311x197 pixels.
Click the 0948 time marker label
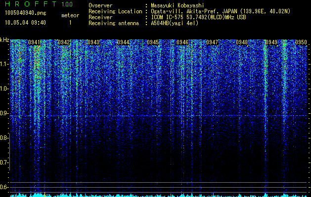242,42
